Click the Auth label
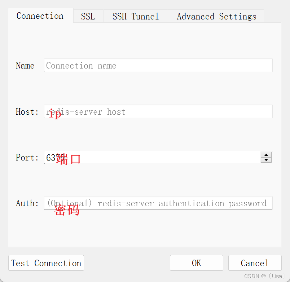The width and height of the screenshot is (290, 282). [x=27, y=203]
